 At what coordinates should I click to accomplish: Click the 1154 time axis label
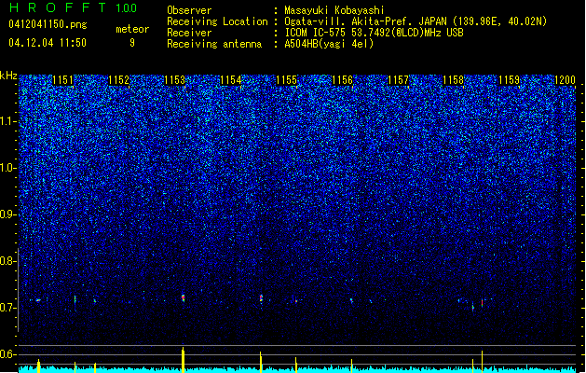tap(231, 80)
